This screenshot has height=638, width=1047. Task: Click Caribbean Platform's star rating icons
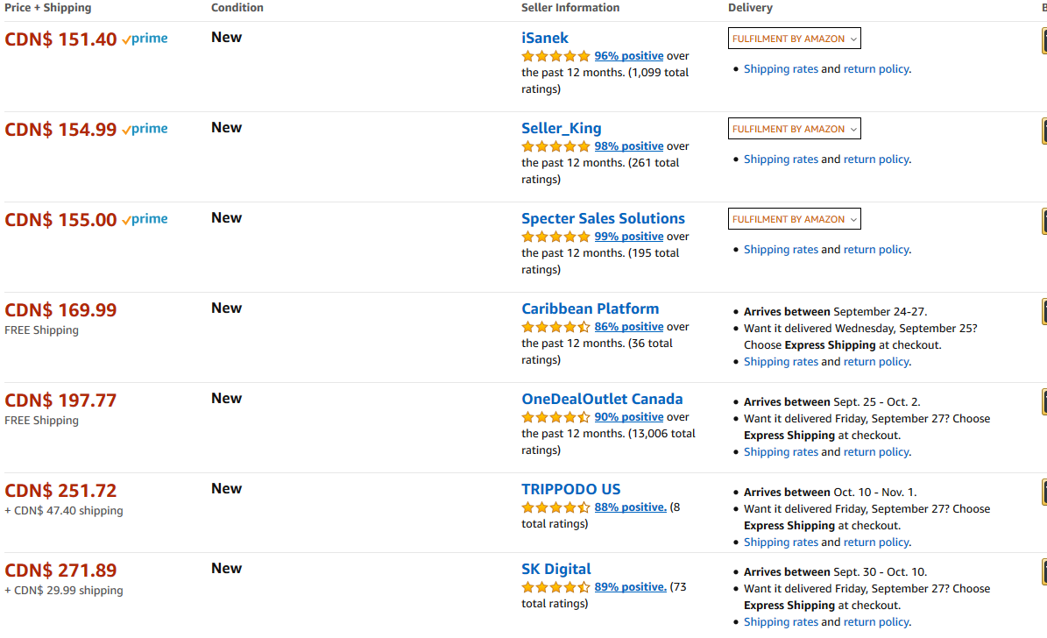(x=555, y=327)
